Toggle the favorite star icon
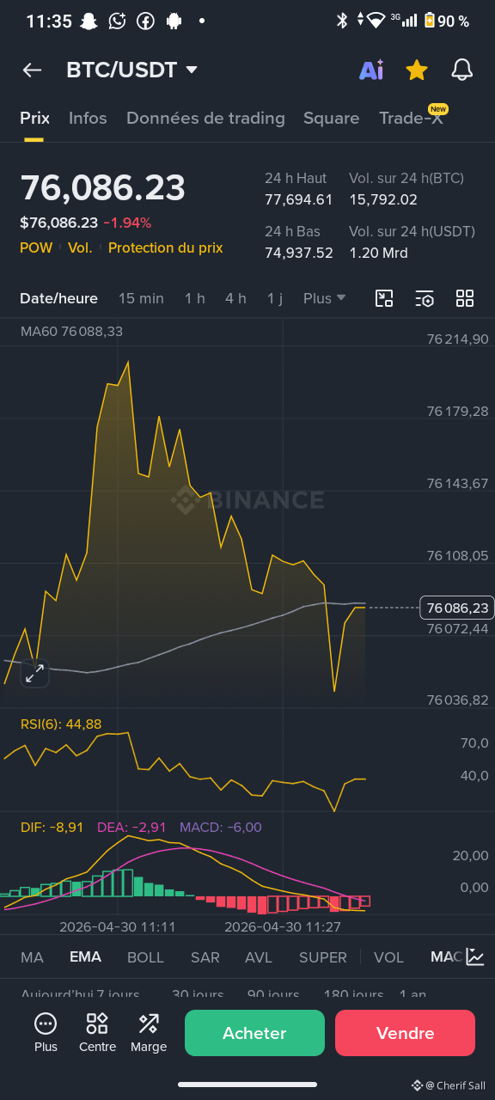 (x=417, y=70)
